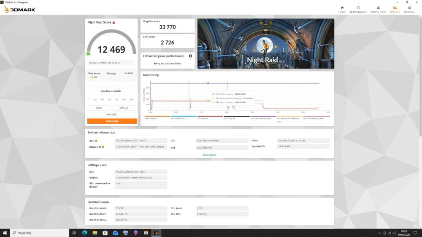Toggle the Frame rate (FPS) legend series
Screen dimensions: 422x237
(157, 117)
